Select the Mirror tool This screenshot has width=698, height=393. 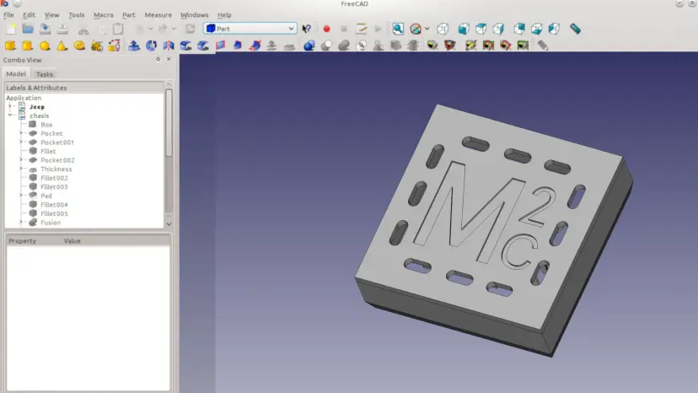pos(169,46)
